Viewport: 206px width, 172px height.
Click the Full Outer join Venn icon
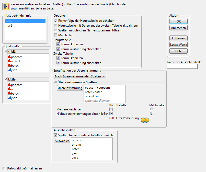point(145,120)
